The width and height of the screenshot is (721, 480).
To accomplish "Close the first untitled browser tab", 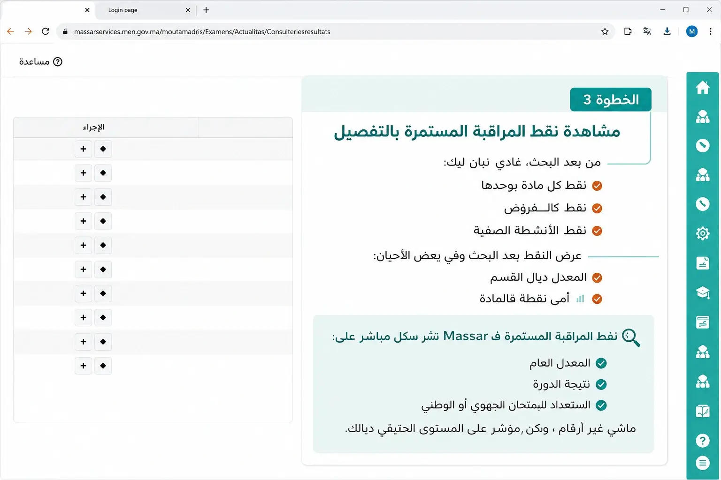I will tap(87, 10).
